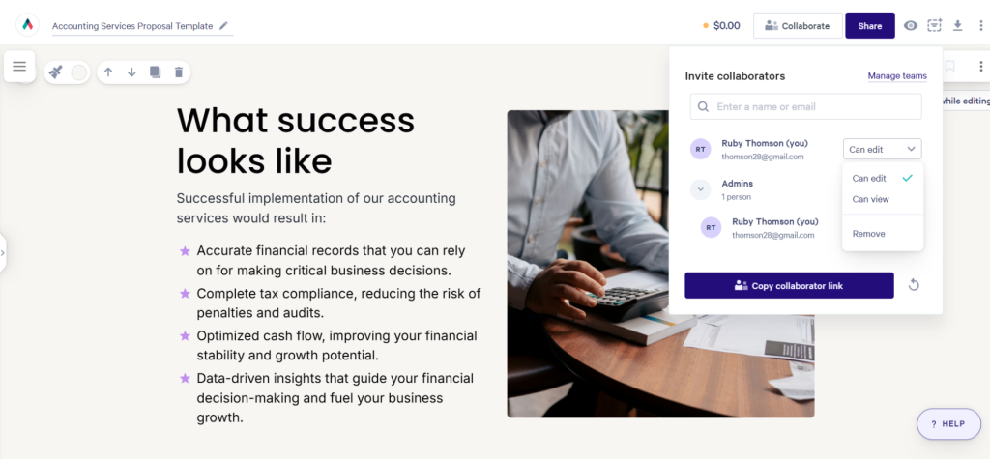This screenshot has height=460, width=990.
Task: Open the hamburger sidebar menu
Action: pyautogui.click(x=19, y=66)
